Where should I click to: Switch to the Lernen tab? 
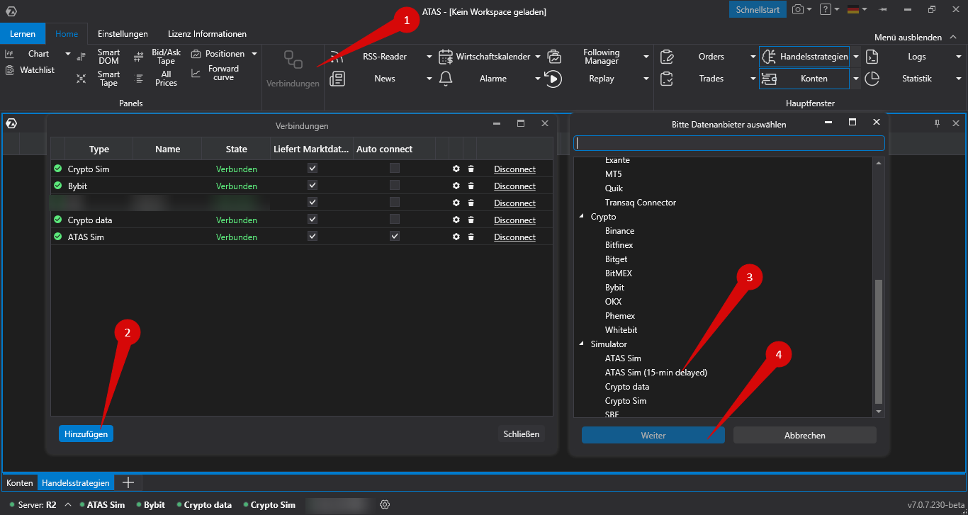(23, 34)
